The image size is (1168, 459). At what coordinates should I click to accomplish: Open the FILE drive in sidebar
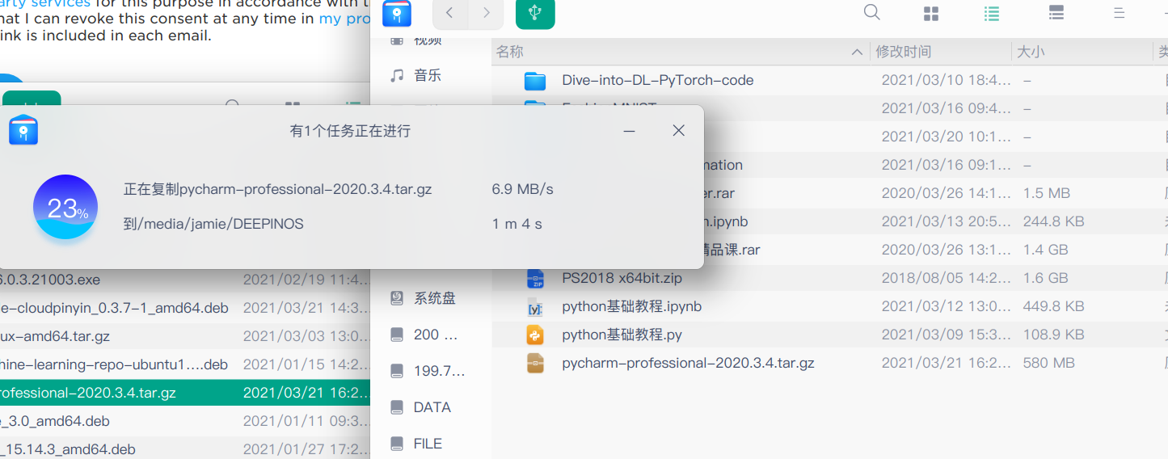pyautogui.click(x=428, y=444)
